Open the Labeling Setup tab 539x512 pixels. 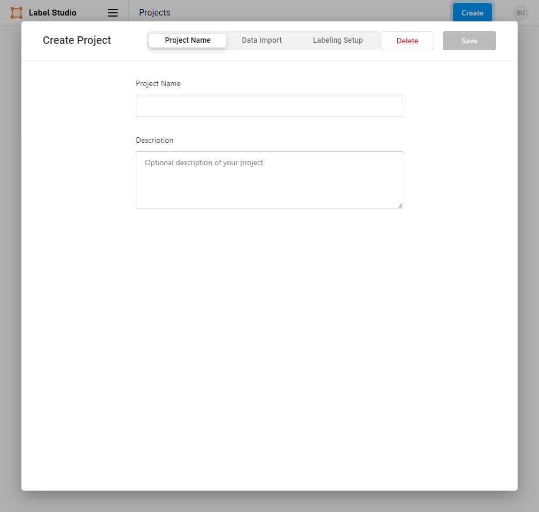[x=337, y=40]
